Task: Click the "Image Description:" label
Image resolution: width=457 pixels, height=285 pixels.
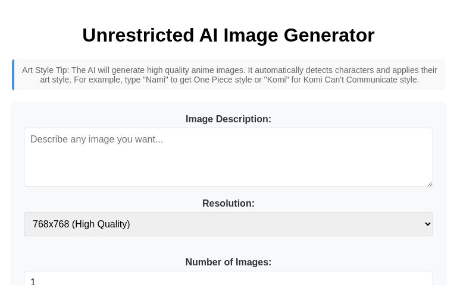Action: 228,119
